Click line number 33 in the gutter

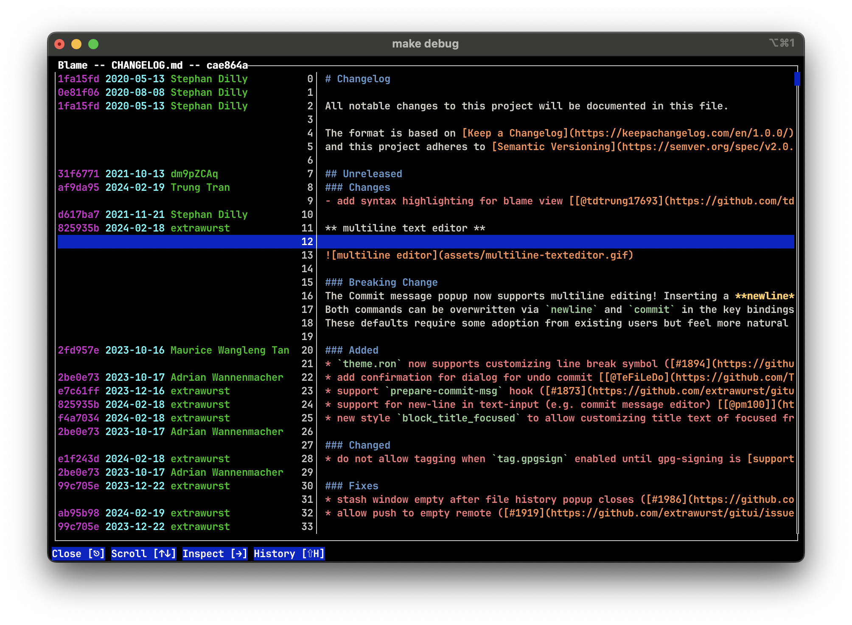coord(307,527)
